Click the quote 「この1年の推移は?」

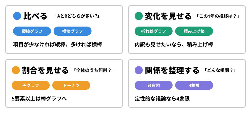pos(218,16)
